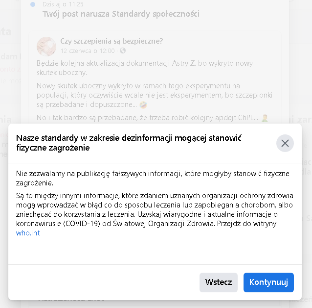Viewport: 312px width, 308px height.
Task: Open the who.int link
Action: [x=28, y=233]
